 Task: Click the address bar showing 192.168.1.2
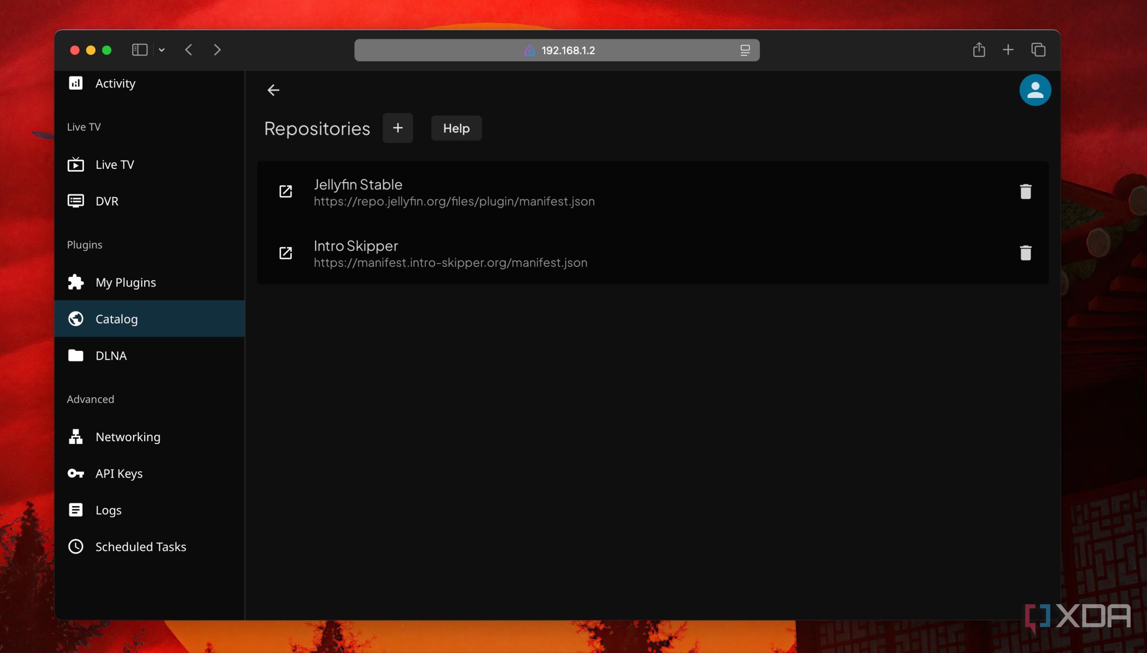(x=557, y=50)
